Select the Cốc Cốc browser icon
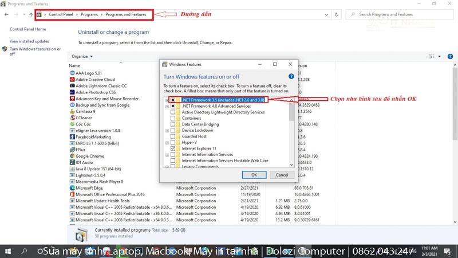The width and height of the screenshot is (458, 258). click(x=72, y=124)
